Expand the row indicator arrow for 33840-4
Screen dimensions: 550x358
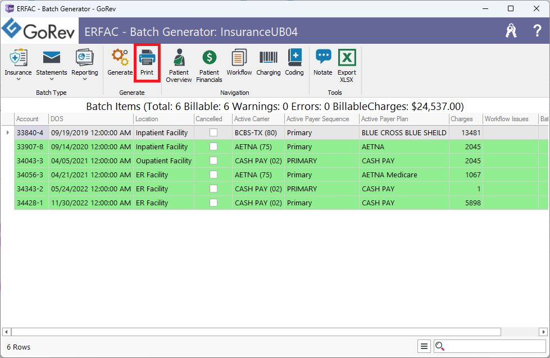[8, 132]
